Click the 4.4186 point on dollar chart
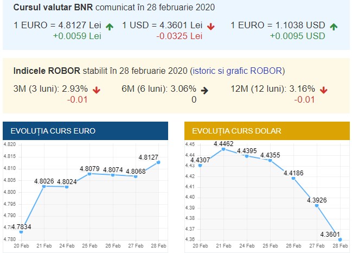Image resolution: width=352 pixels, height=253 pixels. [x=293, y=178]
